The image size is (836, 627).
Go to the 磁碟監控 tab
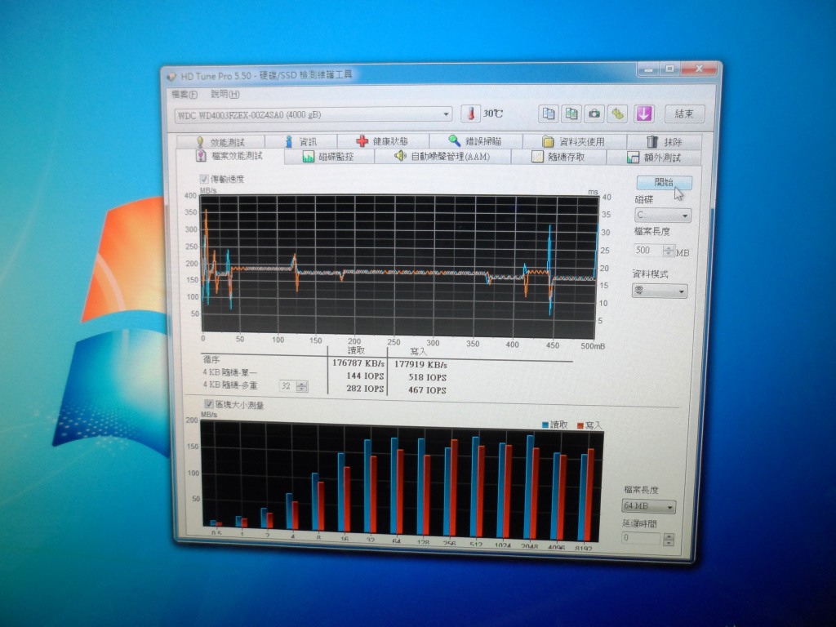[x=330, y=157]
